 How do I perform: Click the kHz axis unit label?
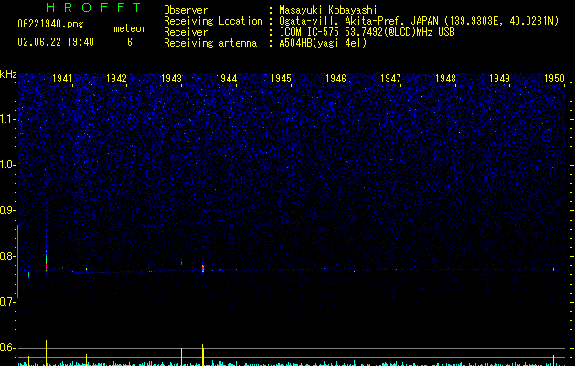8,74
